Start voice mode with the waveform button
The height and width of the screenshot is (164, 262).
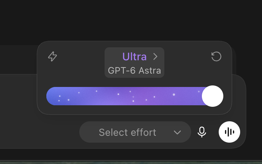coord(229,132)
